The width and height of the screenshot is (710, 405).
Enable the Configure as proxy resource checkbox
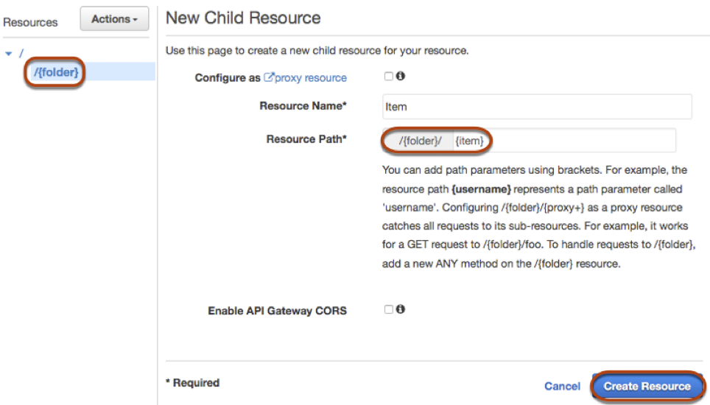388,77
